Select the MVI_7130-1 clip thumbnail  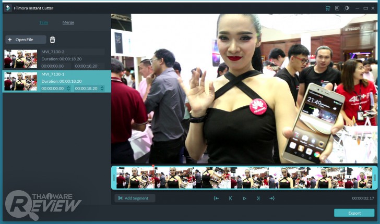coord(21,81)
